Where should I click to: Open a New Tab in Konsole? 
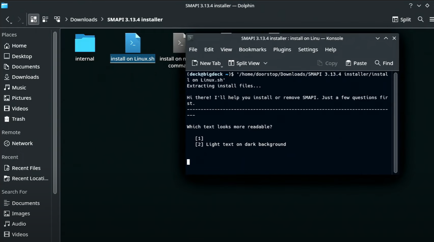point(207,63)
